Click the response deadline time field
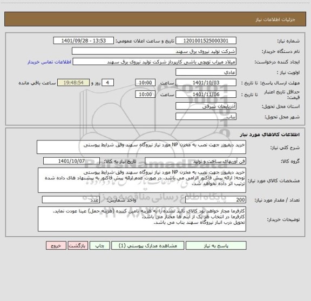The height and width of the screenshot is (301, 311). (145, 83)
